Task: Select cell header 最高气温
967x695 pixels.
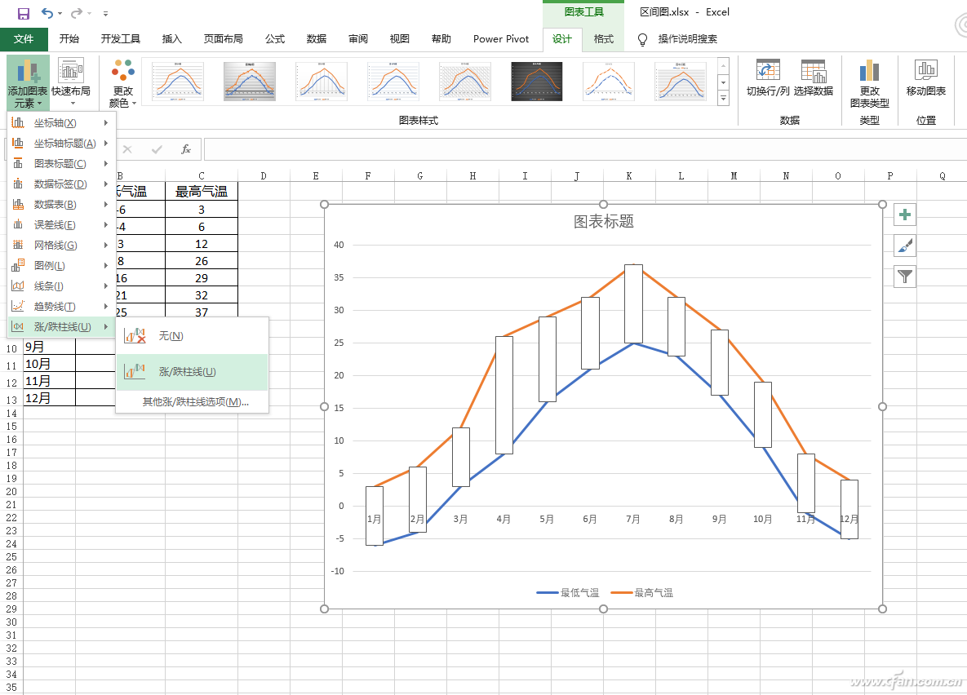Action: pyautogui.click(x=201, y=192)
